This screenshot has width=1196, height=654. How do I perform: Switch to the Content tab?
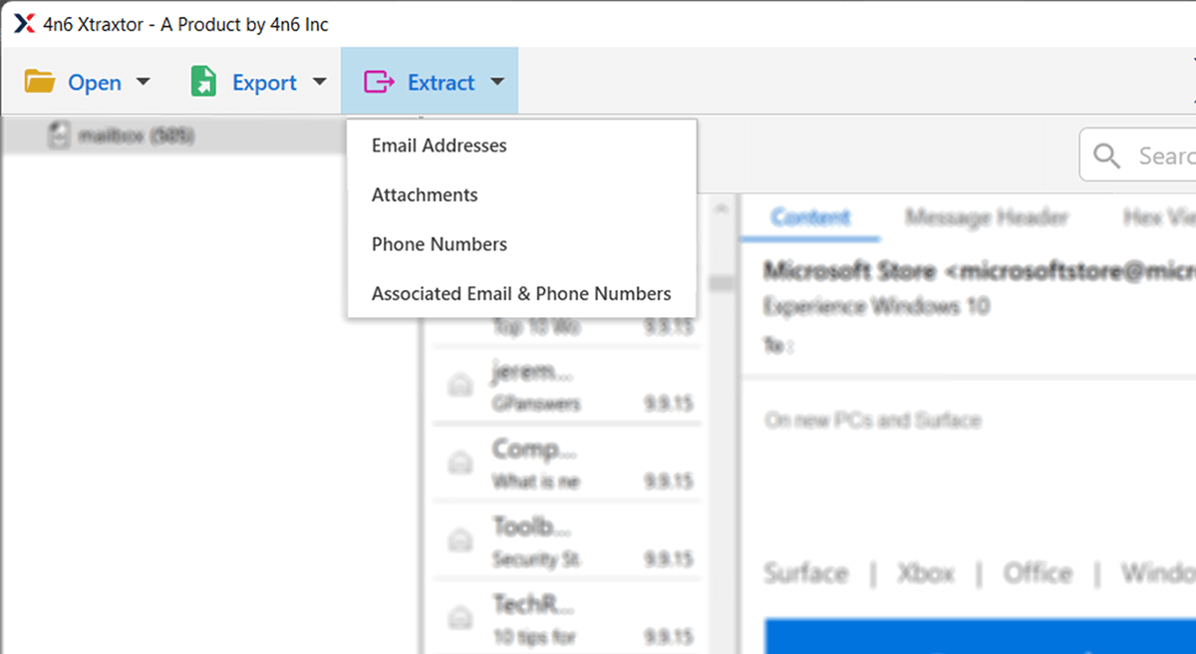(x=810, y=217)
